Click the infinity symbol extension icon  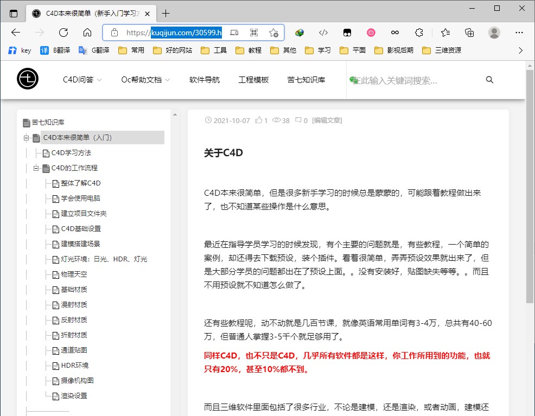[x=395, y=33]
